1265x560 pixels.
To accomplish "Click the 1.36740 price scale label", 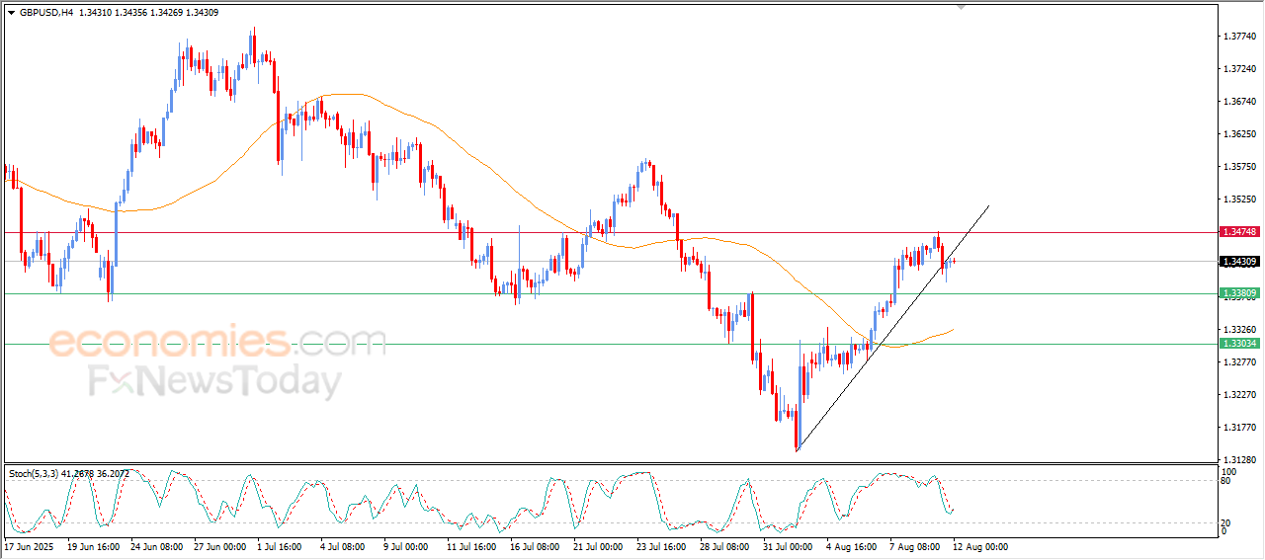I will tap(1240, 102).
